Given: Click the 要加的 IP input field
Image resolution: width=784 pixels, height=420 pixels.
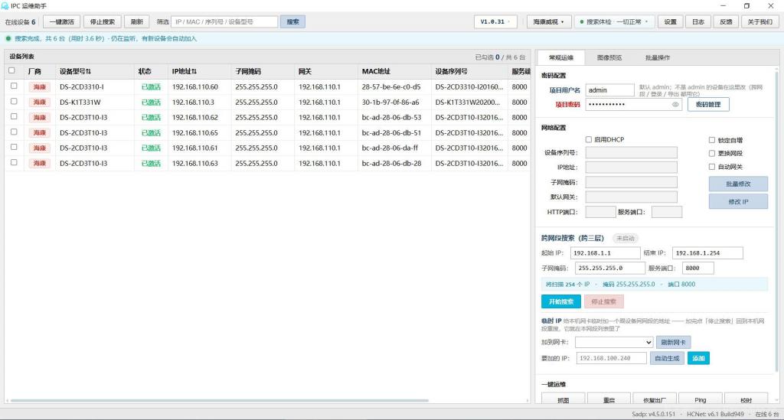Looking at the screenshot, I should (612, 358).
